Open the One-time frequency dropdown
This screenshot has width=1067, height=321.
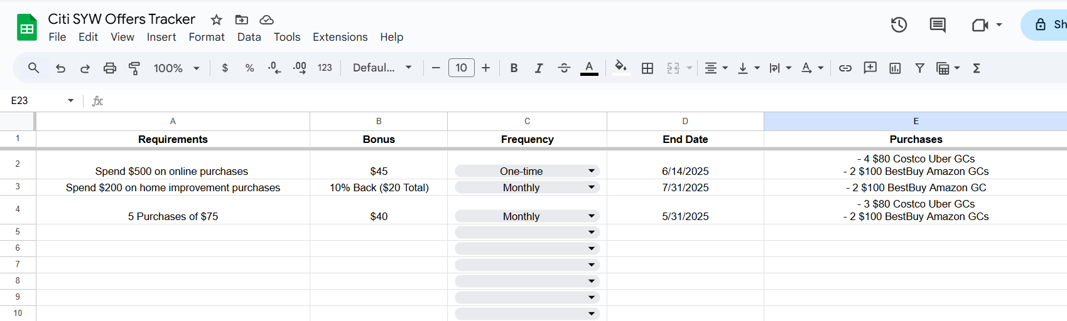click(x=591, y=171)
